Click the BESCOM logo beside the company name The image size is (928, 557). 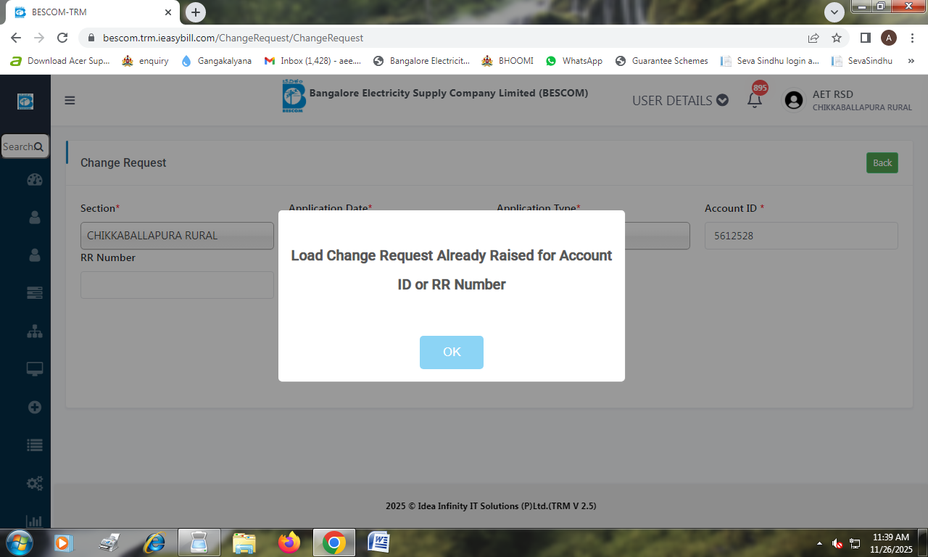[x=294, y=96]
